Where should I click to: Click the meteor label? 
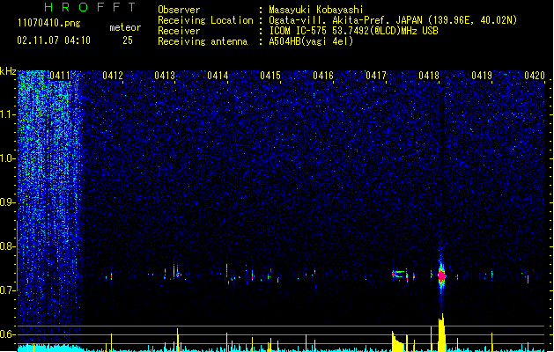click(125, 27)
